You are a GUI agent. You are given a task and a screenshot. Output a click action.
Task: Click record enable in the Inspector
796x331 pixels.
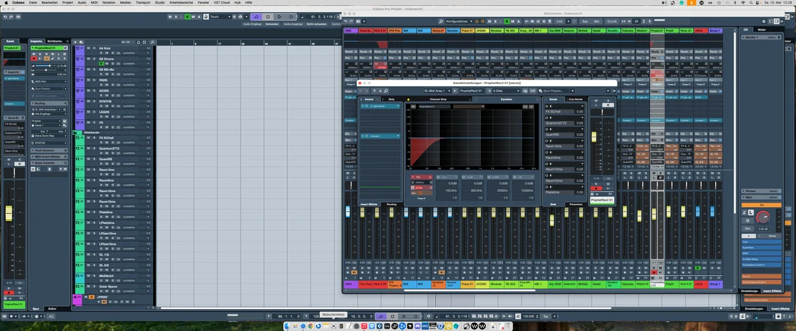[x=33, y=58]
